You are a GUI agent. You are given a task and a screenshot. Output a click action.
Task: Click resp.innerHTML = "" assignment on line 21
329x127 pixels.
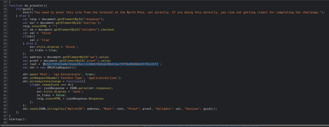click(39, 26)
